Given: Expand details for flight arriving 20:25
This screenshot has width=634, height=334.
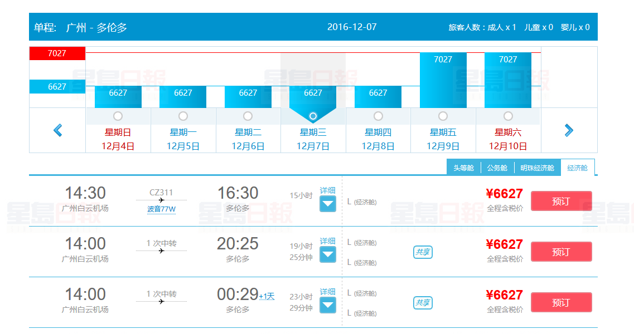Looking at the screenshot, I should (x=328, y=254).
